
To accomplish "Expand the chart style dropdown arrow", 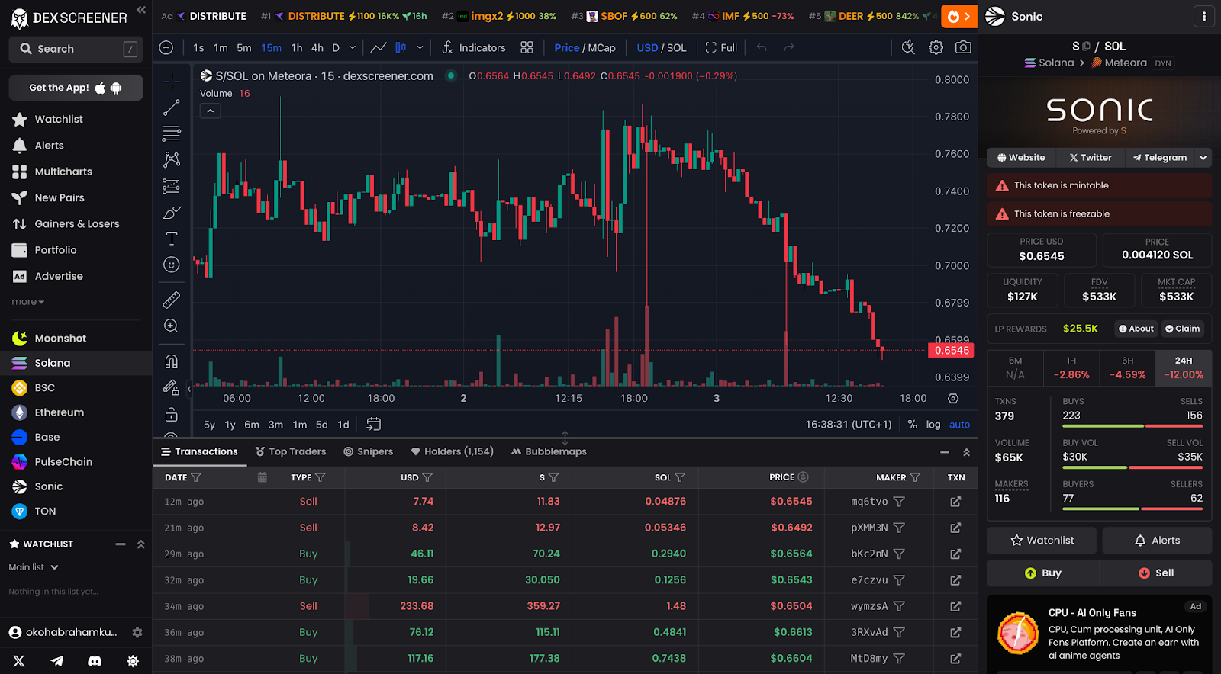I will click(420, 47).
